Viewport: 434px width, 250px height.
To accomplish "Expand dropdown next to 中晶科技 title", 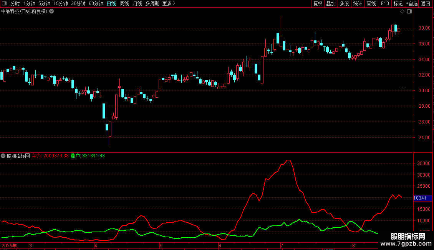I will 51,12.
